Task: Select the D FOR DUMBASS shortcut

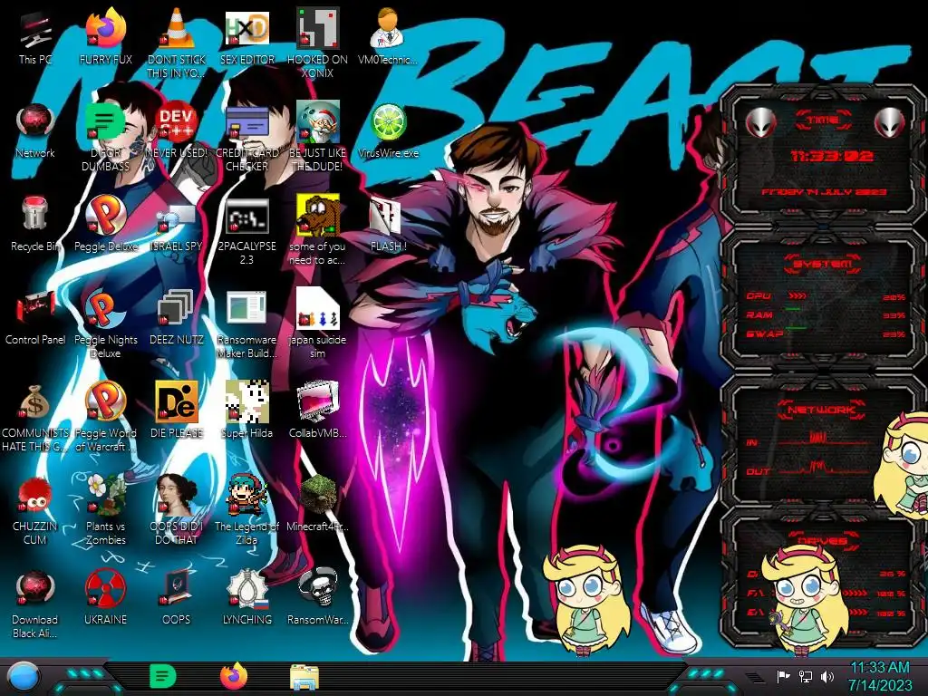Action: click(105, 137)
